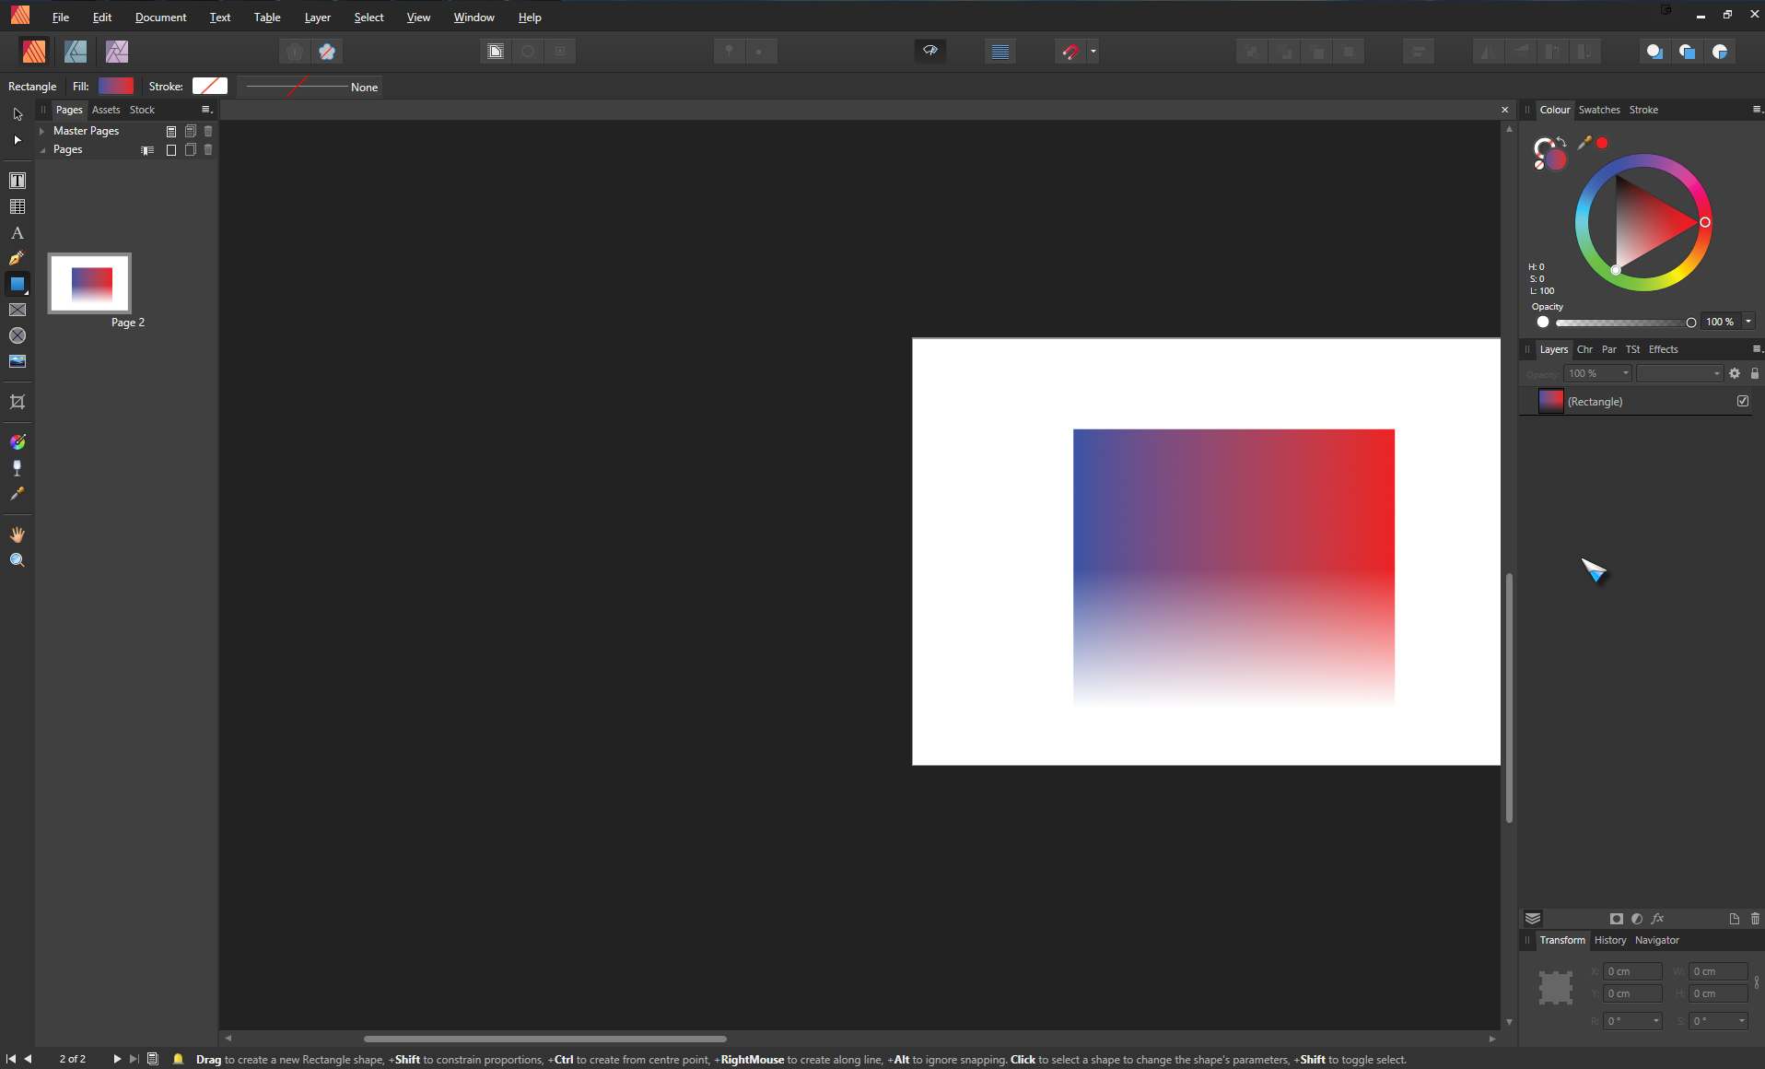Viewport: 1765px width, 1069px height.
Task: Toggle the aspect ratio link in Transform
Action: [1758, 982]
